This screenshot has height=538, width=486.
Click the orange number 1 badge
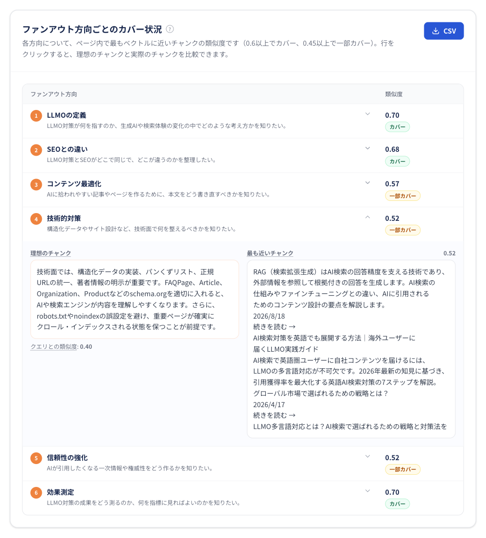click(36, 116)
